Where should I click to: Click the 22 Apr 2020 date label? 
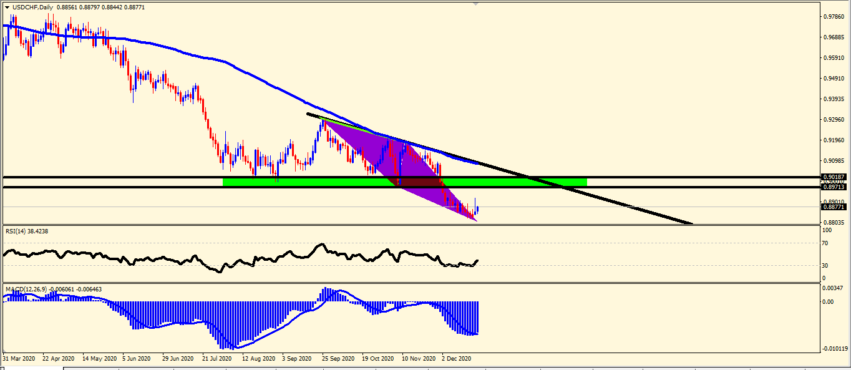[59, 359]
